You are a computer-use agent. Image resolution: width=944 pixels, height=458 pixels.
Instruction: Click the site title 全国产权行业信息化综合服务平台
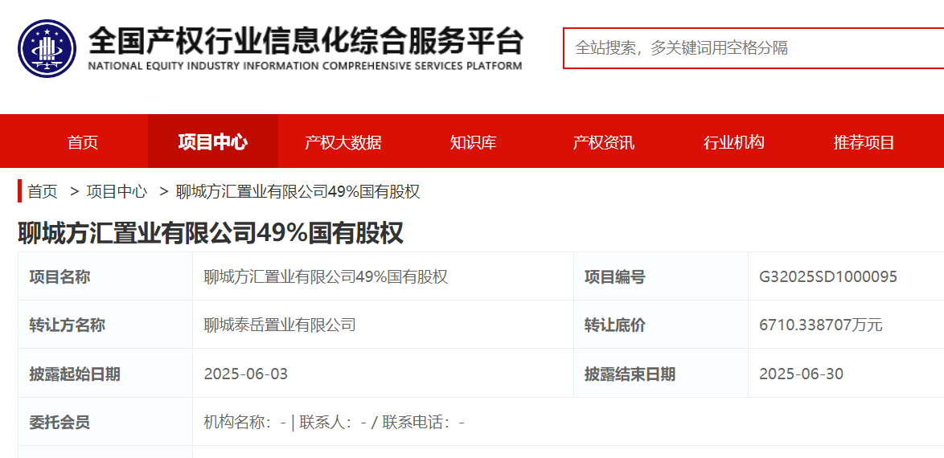coord(306,40)
